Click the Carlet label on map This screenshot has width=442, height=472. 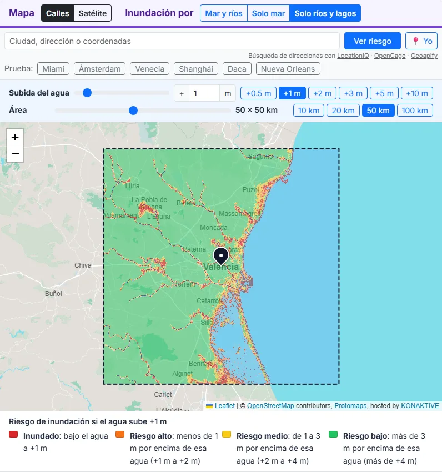(163, 395)
